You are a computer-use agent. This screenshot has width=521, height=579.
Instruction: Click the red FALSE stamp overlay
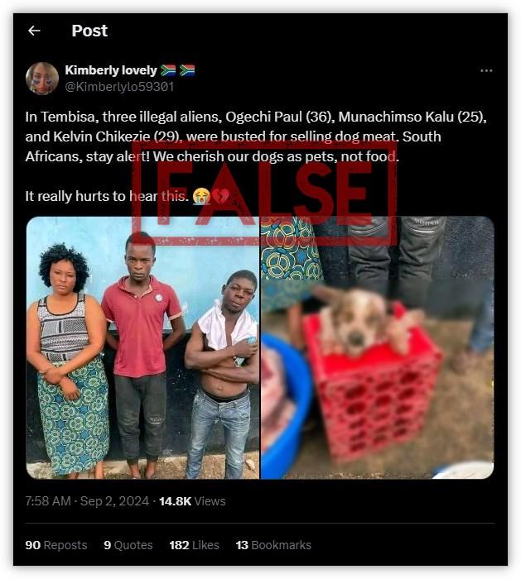265,194
